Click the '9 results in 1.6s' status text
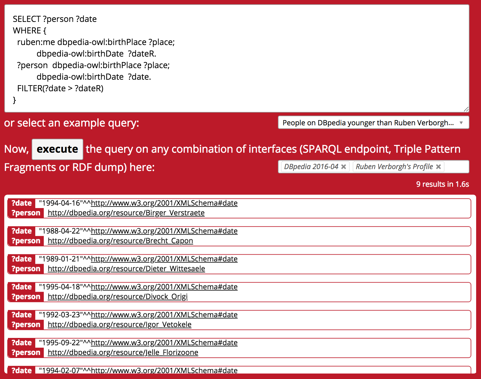Image resolution: width=481 pixels, height=379 pixels. [x=442, y=184]
